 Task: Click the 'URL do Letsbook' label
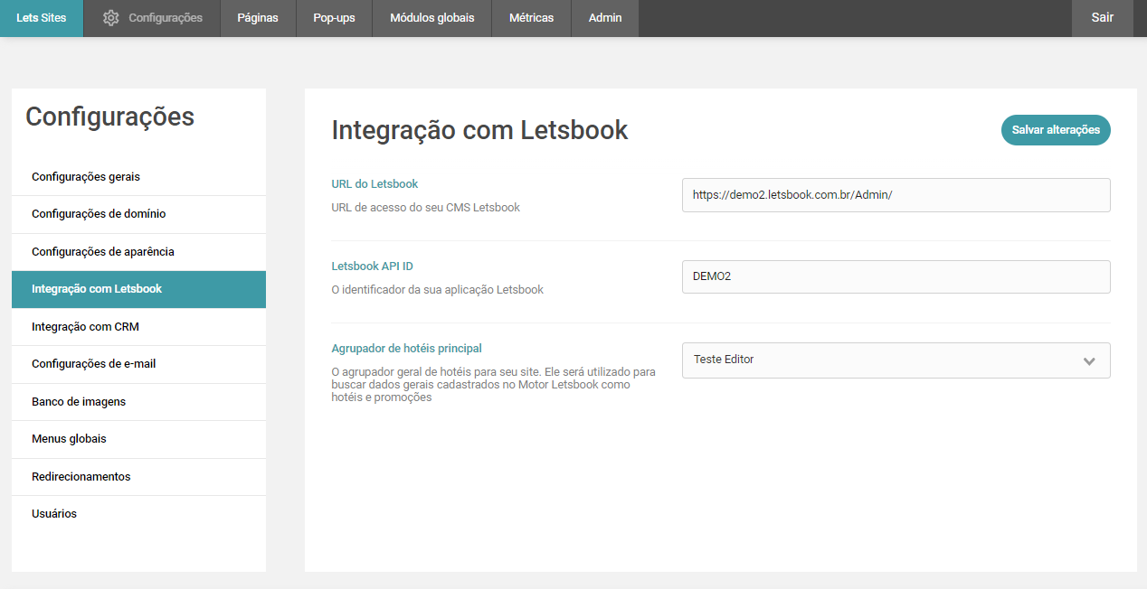[x=374, y=184]
